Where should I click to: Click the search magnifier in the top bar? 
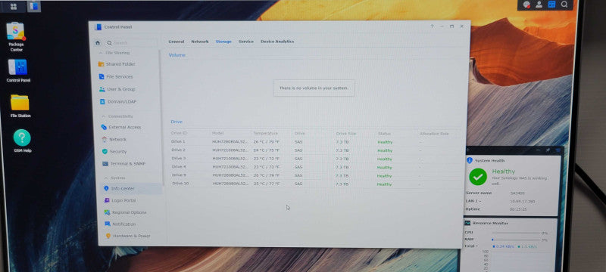pos(564,5)
